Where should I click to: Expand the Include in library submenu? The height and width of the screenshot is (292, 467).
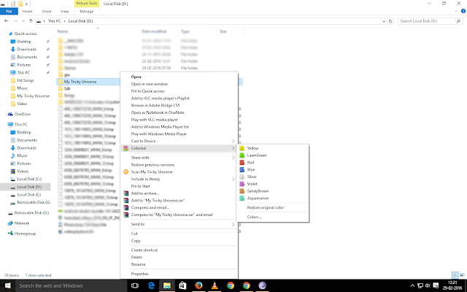tap(179, 179)
